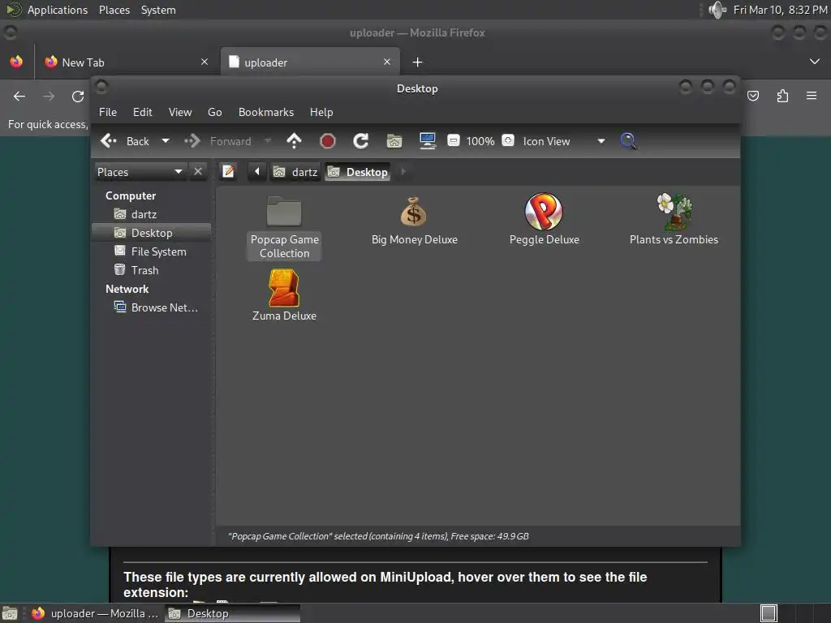Open Trash in the sidebar
Screen dimensions: 831x623
tap(152, 270)
